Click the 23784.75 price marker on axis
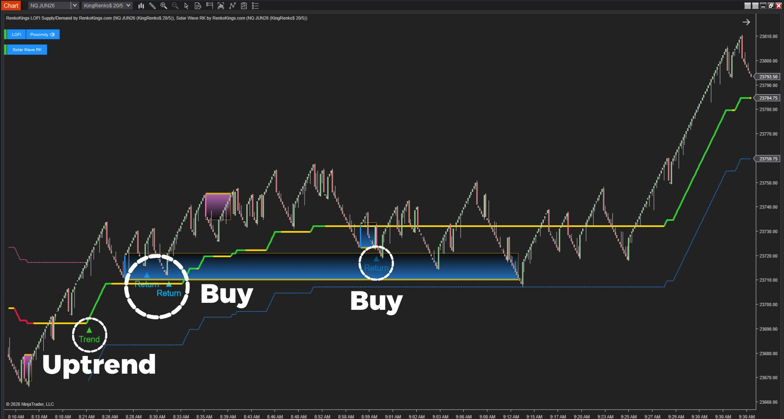784x419 pixels. point(768,98)
